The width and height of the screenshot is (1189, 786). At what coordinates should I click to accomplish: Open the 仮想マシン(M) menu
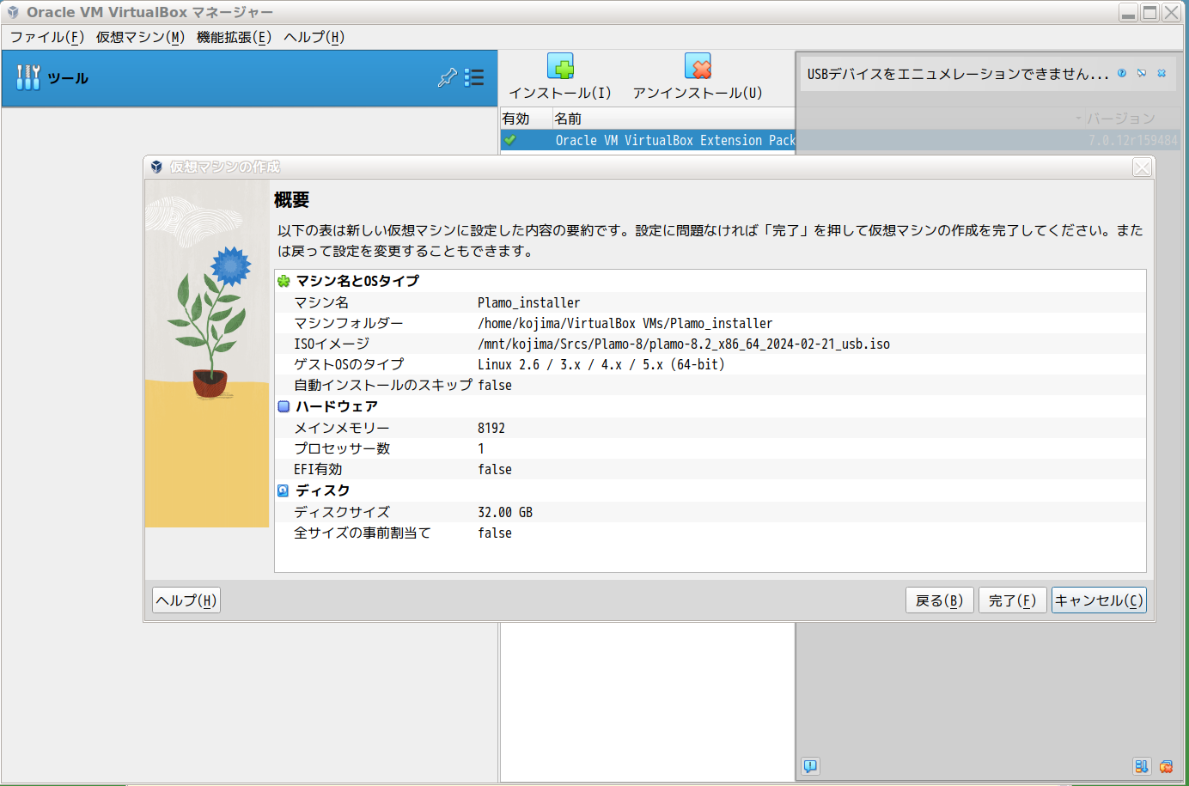pyautogui.click(x=141, y=37)
